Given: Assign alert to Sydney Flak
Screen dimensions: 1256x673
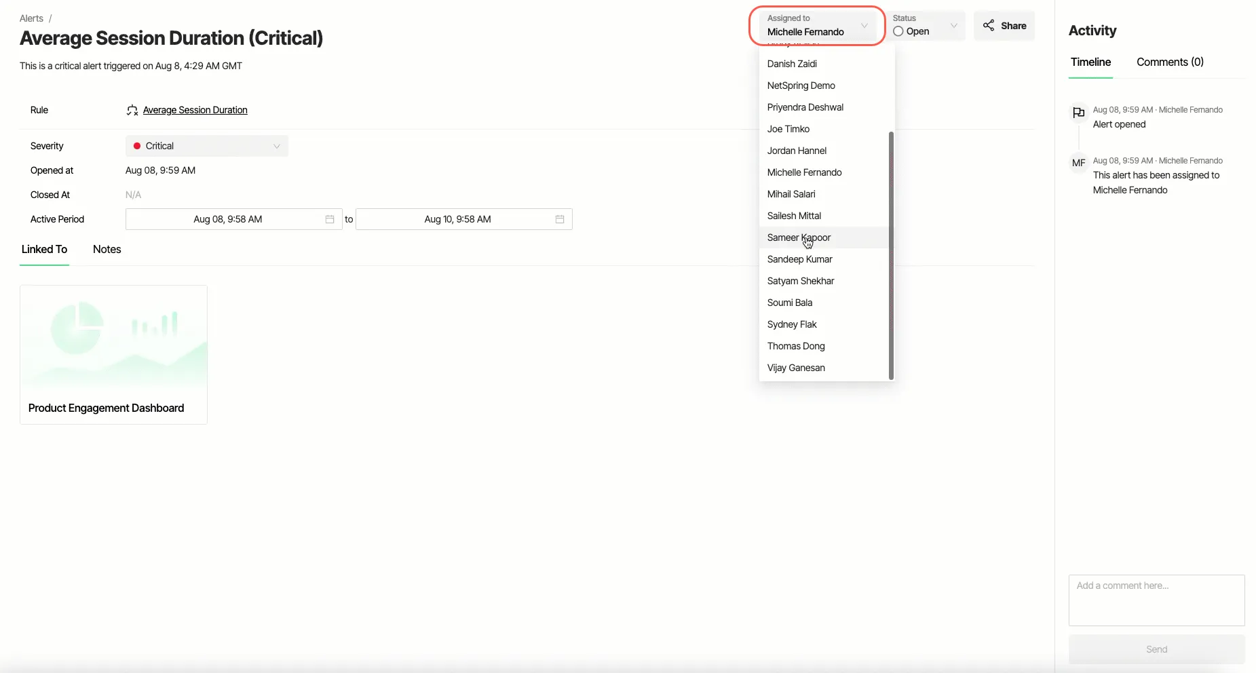Looking at the screenshot, I should coord(824,324).
